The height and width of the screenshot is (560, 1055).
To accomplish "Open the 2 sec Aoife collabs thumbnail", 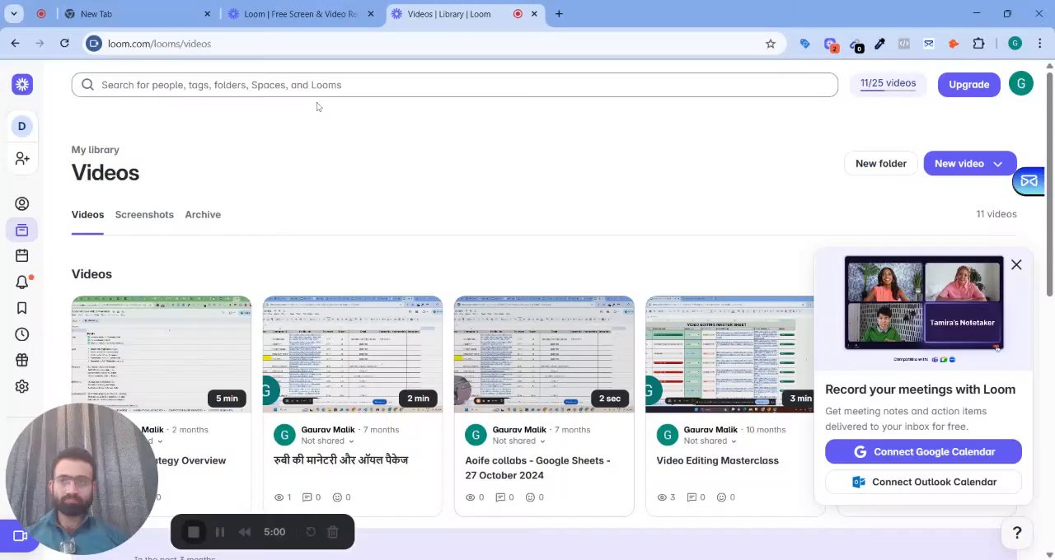I will tap(544, 354).
